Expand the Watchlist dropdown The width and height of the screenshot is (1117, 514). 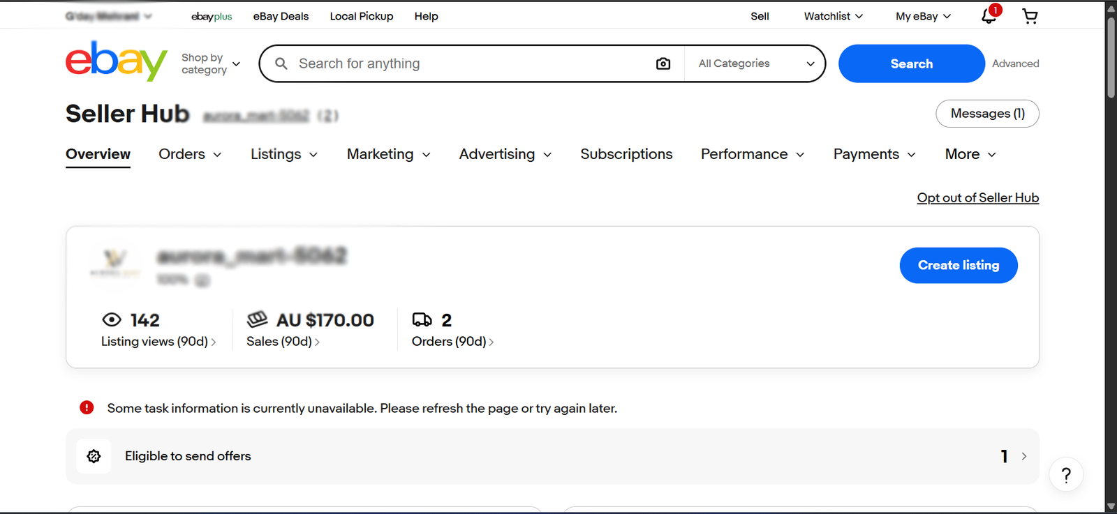(833, 16)
